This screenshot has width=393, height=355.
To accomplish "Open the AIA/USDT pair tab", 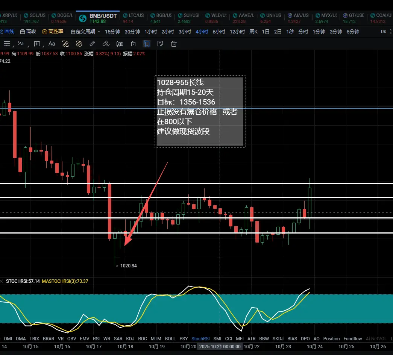I will pos(298,18).
